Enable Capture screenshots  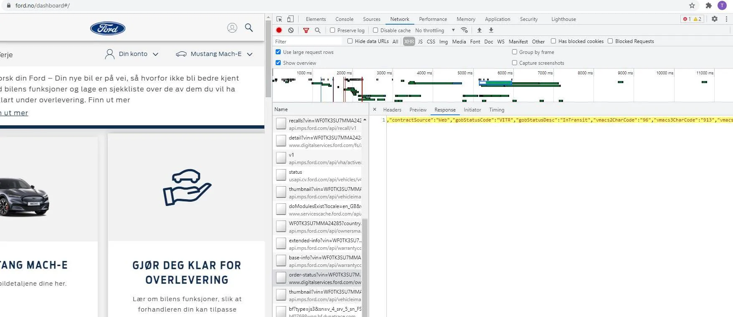[515, 63]
